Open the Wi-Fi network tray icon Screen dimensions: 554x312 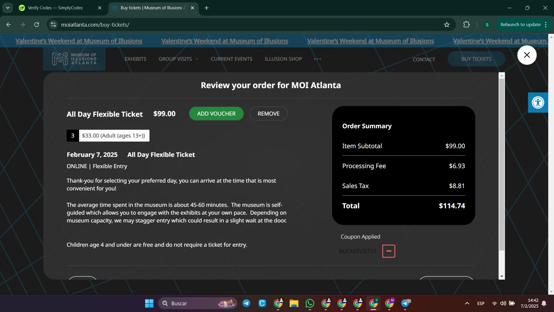(495, 303)
